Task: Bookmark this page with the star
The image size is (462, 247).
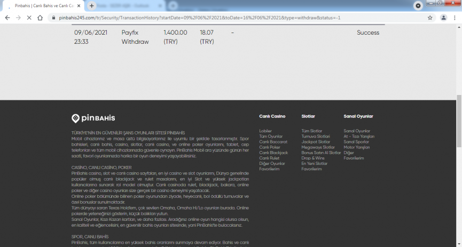Action: tap(430, 18)
